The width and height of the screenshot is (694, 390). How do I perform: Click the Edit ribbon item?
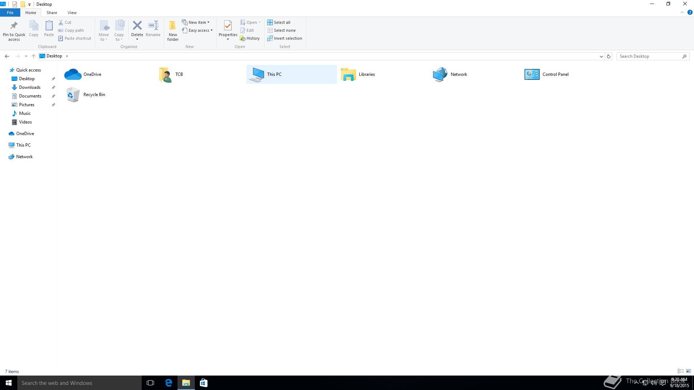[247, 30]
